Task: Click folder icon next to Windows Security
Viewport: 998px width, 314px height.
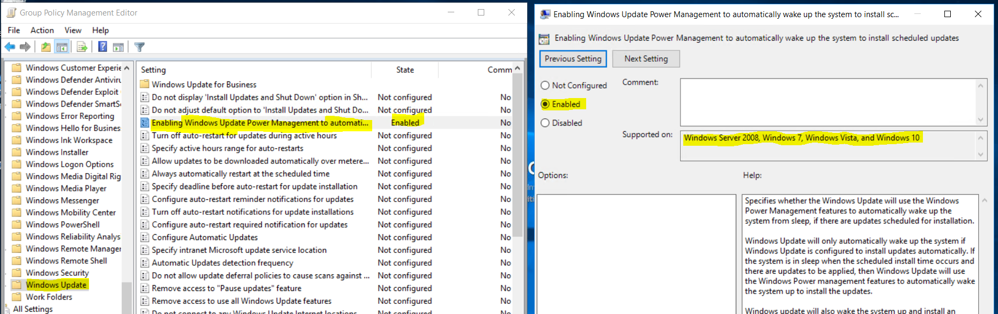Action: [17, 273]
